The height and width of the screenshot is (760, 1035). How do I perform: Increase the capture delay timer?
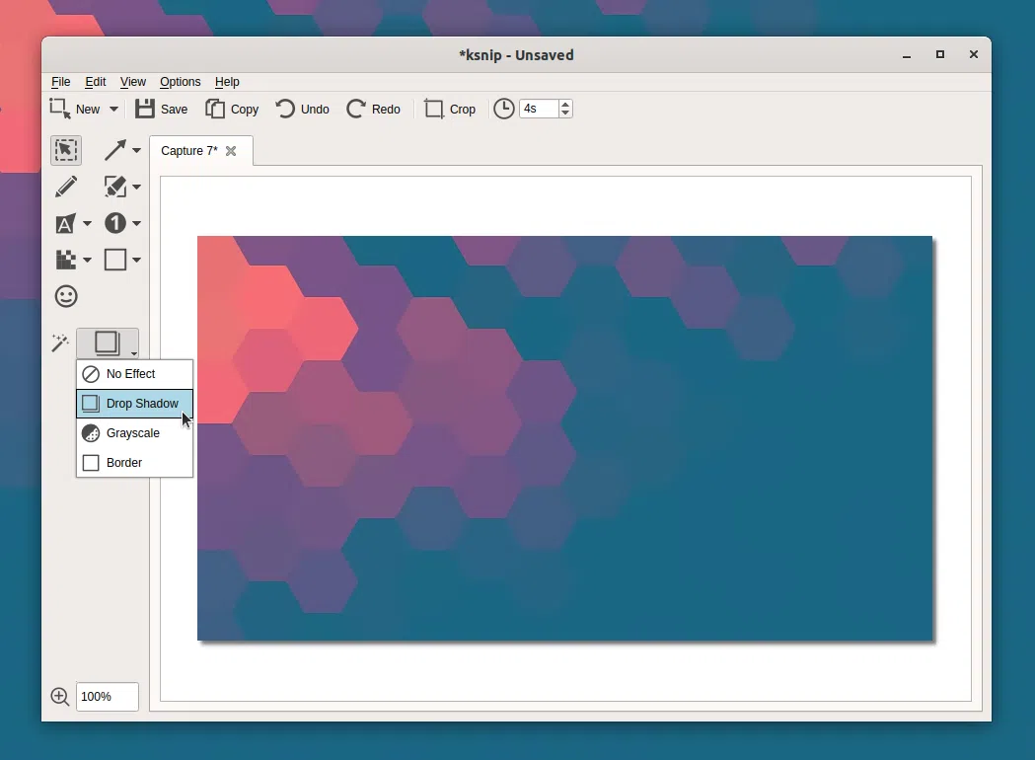pyautogui.click(x=565, y=104)
